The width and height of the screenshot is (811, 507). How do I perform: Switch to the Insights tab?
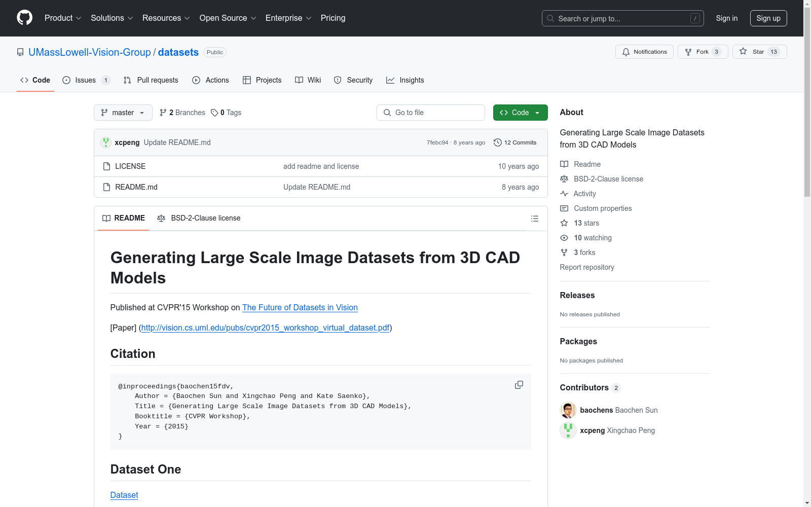(405, 80)
